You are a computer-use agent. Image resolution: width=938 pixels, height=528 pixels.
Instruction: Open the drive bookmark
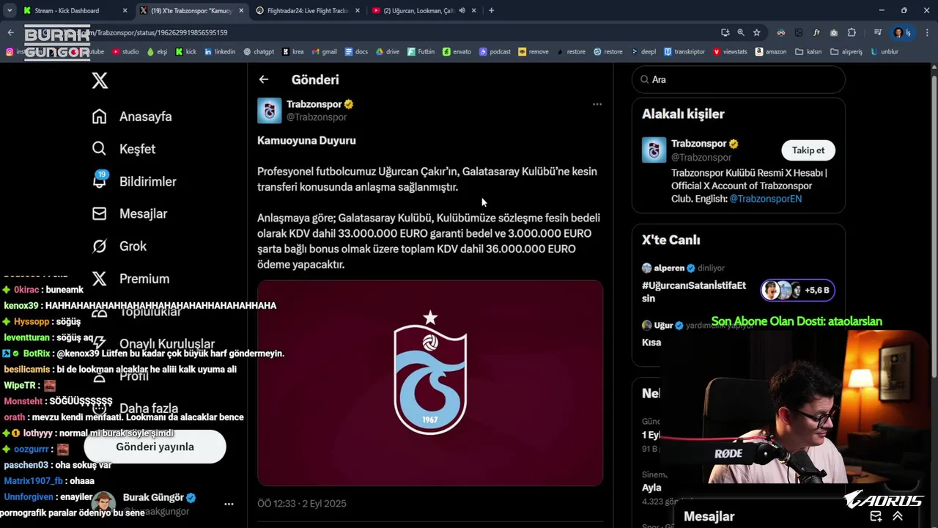pyautogui.click(x=388, y=52)
